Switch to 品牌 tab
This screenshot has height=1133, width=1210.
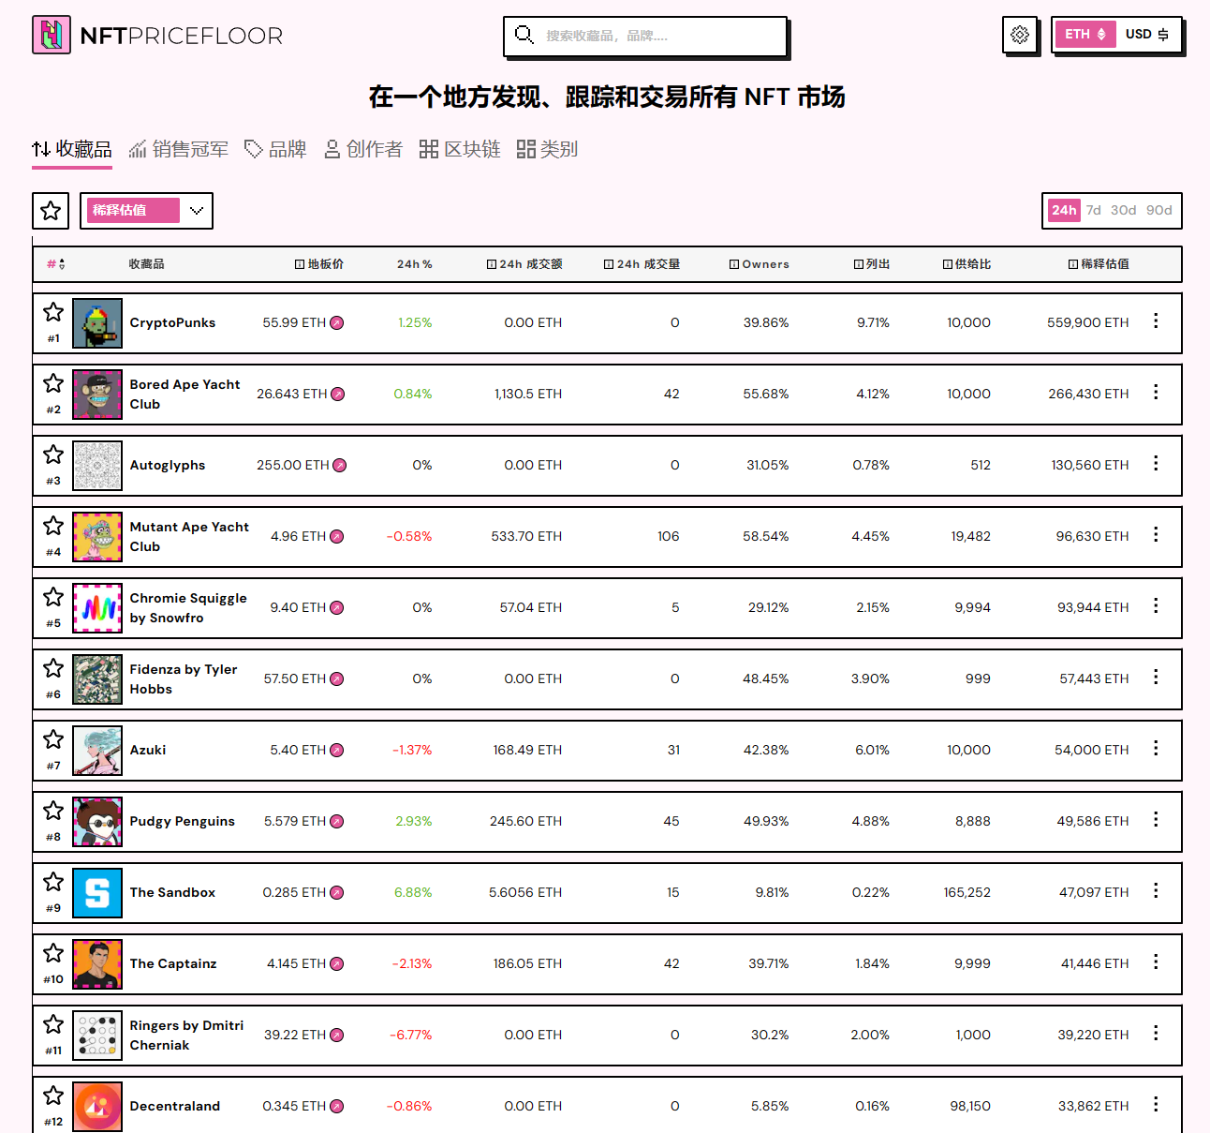pyautogui.click(x=275, y=149)
